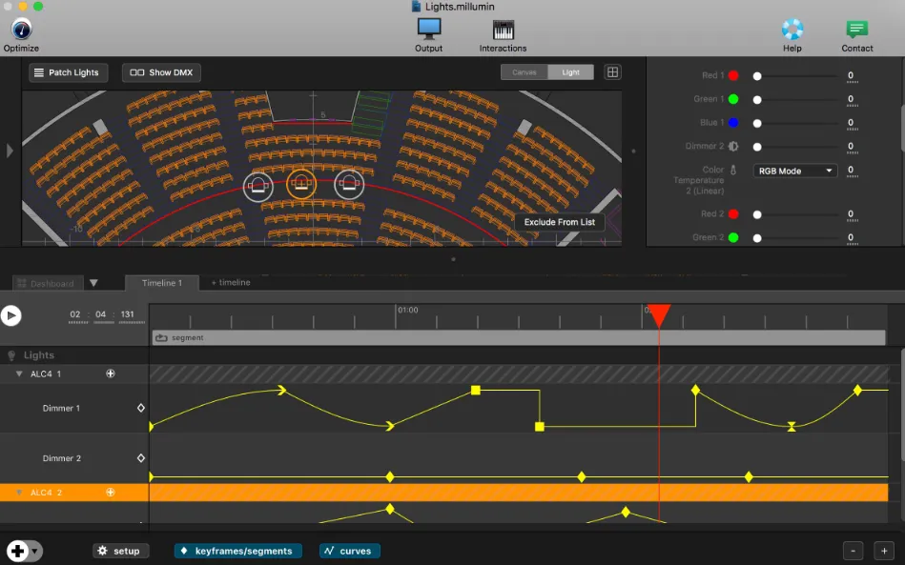Open the RGB Mode dropdown
The image size is (905, 565).
(795, 171)
